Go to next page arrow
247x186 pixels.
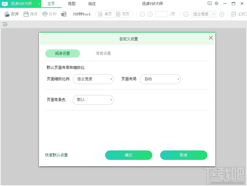pyautogui.click(x=150, y=14)
